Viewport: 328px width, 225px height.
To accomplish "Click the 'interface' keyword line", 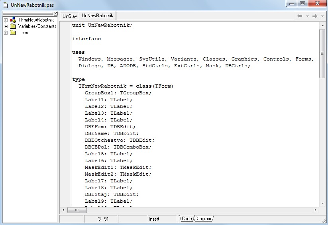I will (86, 39).
